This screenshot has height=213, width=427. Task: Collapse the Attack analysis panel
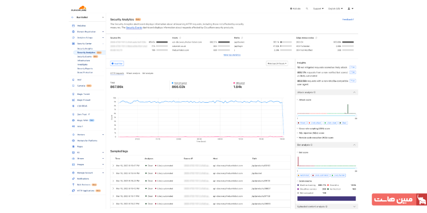354,92
